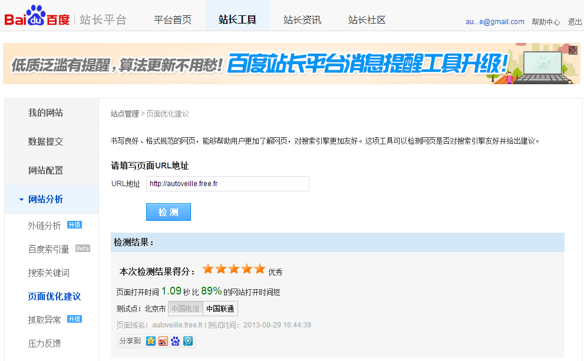Share result to Sina Weibo icon
Viewport: 584px width, 361px height.
pos(163,341)
